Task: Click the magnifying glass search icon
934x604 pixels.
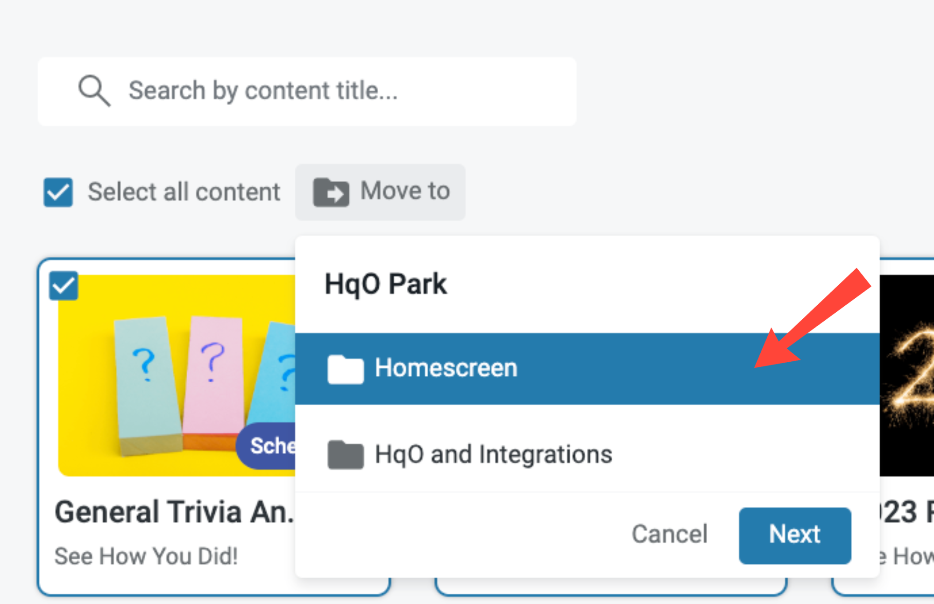Action: pyautogui.click(x=94, y=90)
